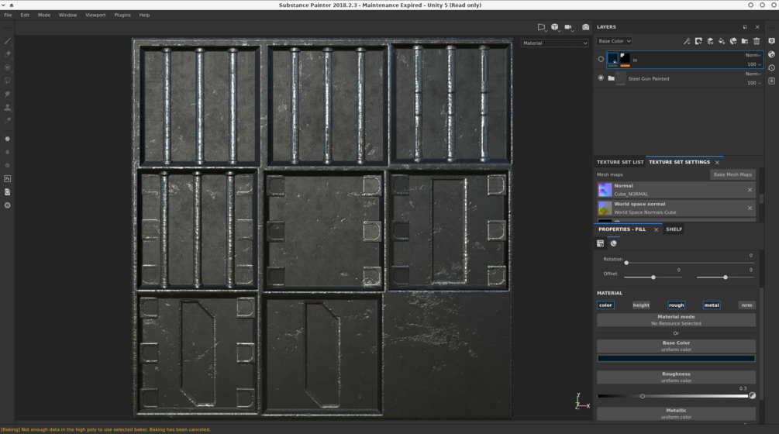This screenshot has width=779, height=434.
Task: Click the Base Color uniform color swatch
Action: pyautogui.click(x=675, y=358)
